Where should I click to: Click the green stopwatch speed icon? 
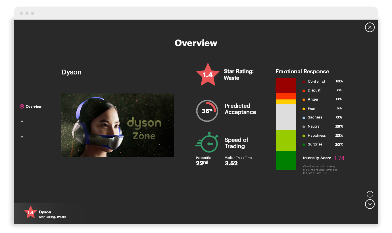point(207,143)
